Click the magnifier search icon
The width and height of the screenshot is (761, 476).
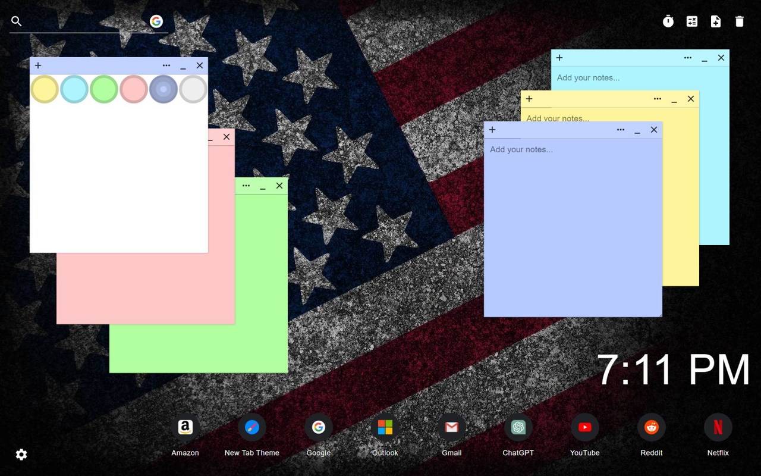17,21
